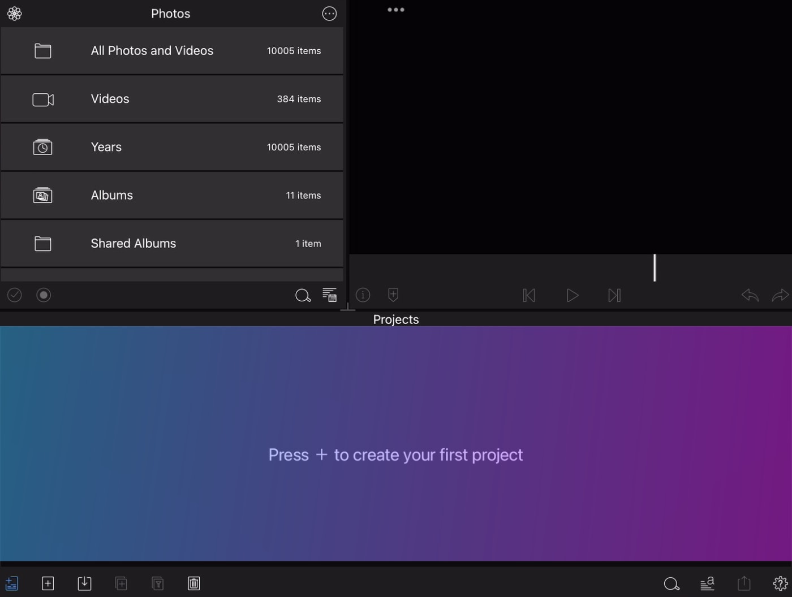Duplicate the current project
This screenshot has height=597, width=792.
click(x=121, y=583)
